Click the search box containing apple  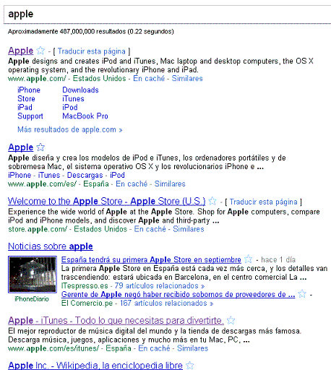pos(167,14)
